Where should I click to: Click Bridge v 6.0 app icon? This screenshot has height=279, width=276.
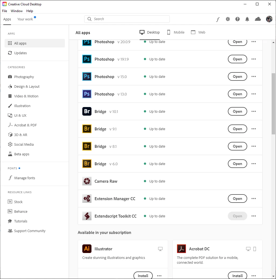coord(87,164)
